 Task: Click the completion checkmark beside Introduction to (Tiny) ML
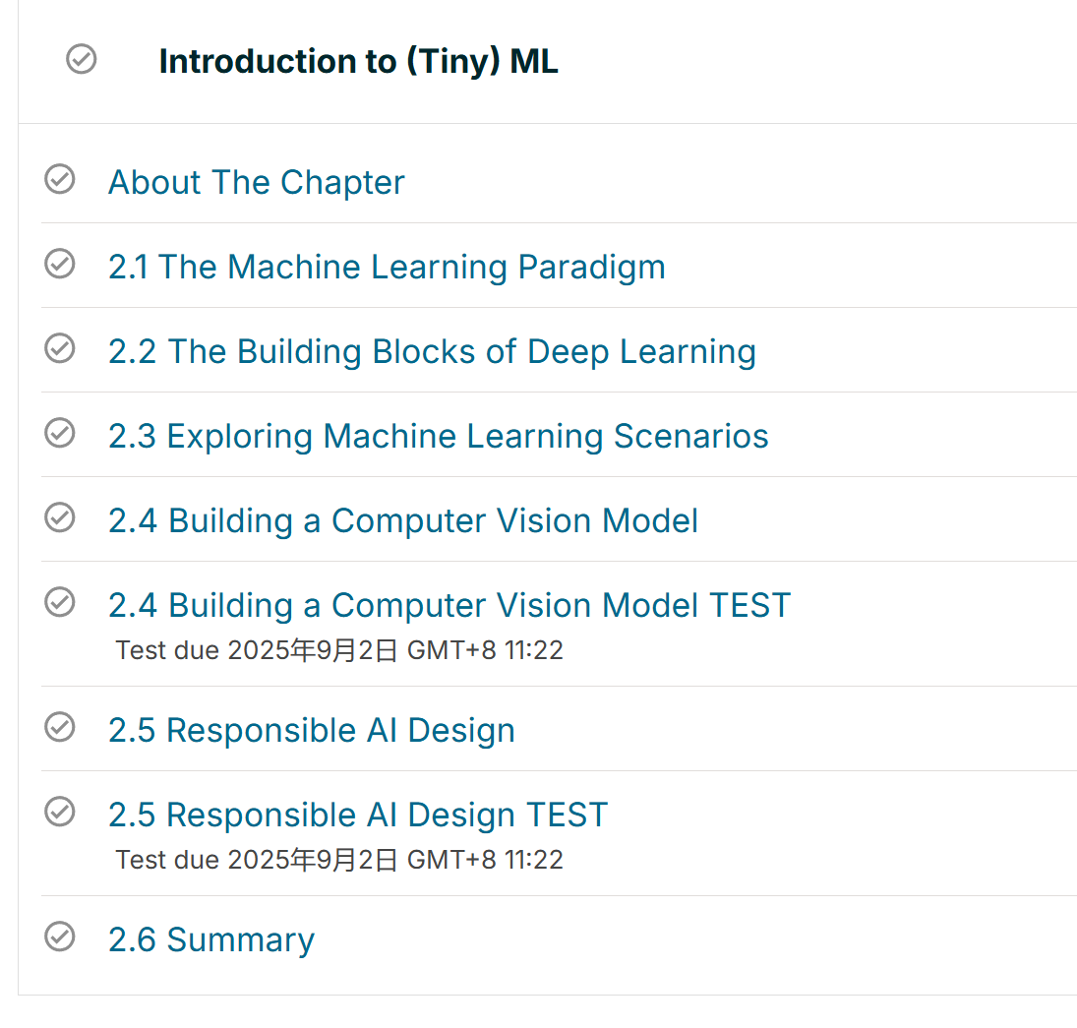coord(81,59)
